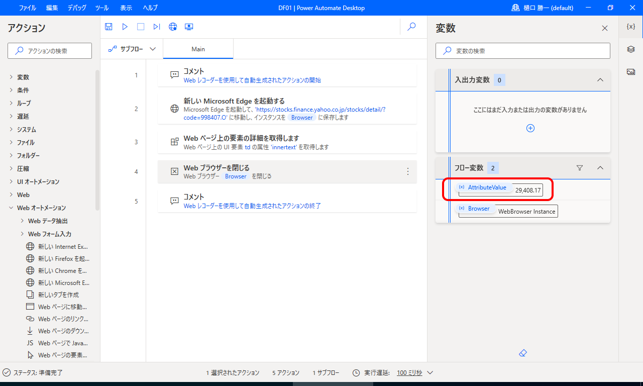Expand Web フォーム入力 subgroup
Viewport: 643px width, 386px height.
pos(22,234)
